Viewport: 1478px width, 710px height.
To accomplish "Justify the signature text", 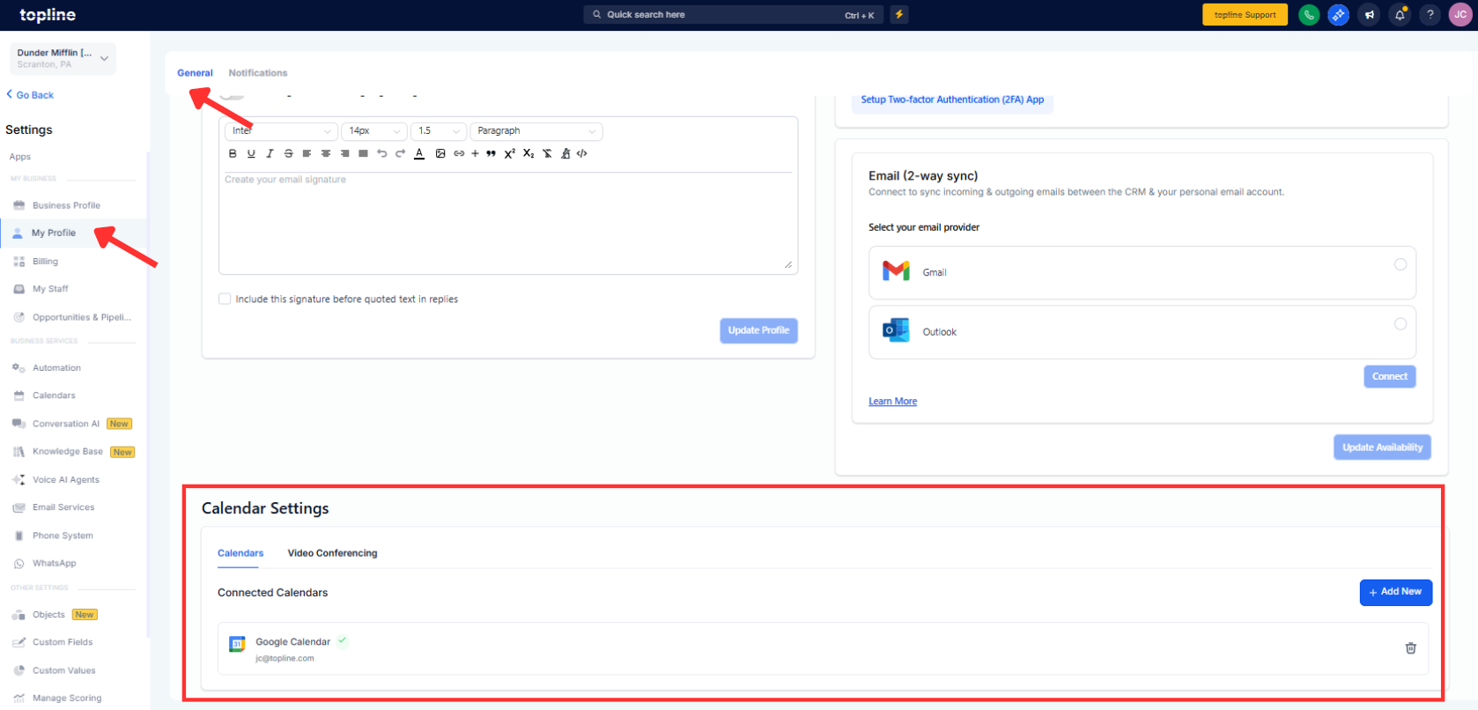I will (363, 153).
